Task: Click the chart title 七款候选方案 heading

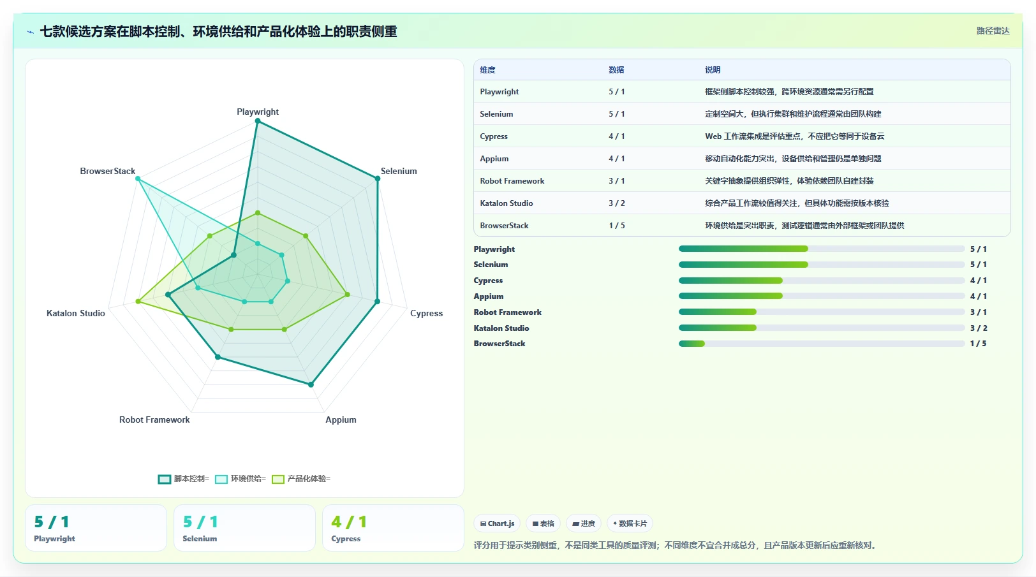Action: (x=218, y=31)
